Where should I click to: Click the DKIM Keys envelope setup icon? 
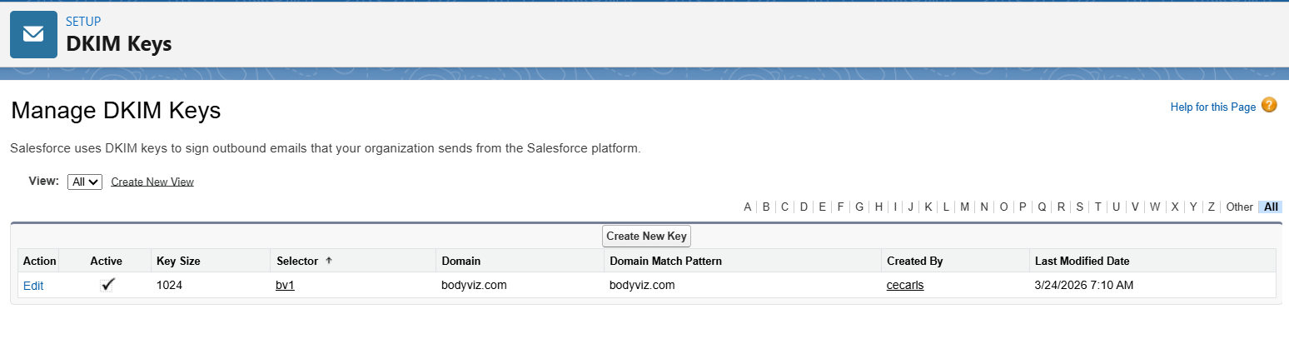click(33, 34)
